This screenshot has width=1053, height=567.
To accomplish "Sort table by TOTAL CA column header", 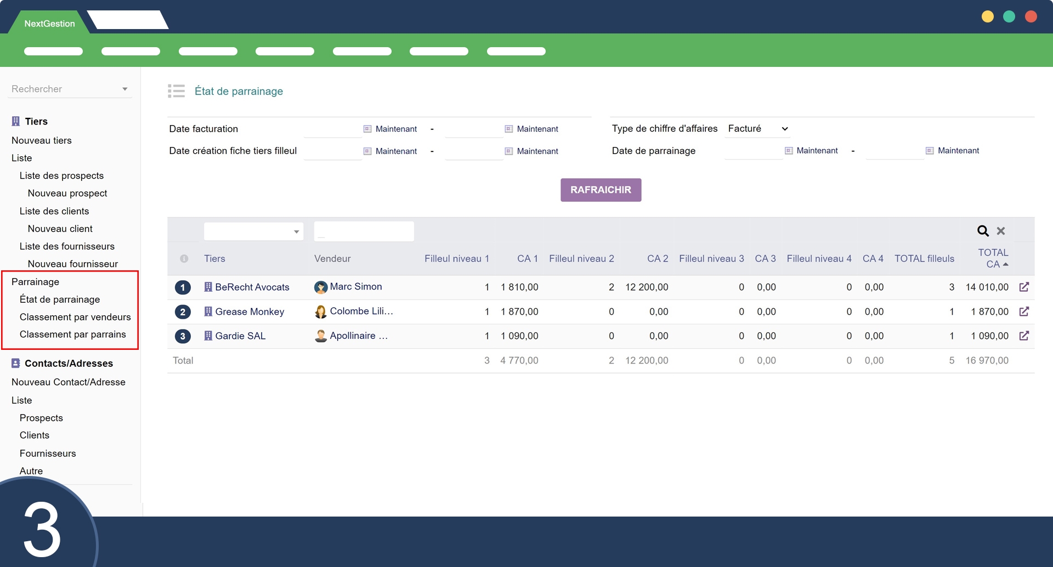I will 993,258.
